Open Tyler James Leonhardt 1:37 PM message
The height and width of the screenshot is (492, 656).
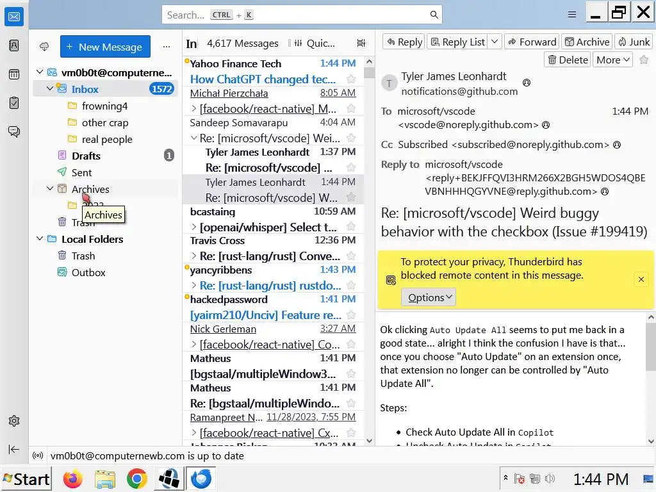click(x=273, y=160)
